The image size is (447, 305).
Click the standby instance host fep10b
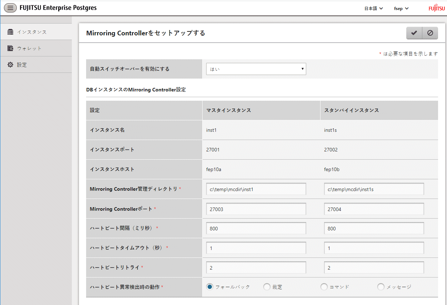coord(332,169)
